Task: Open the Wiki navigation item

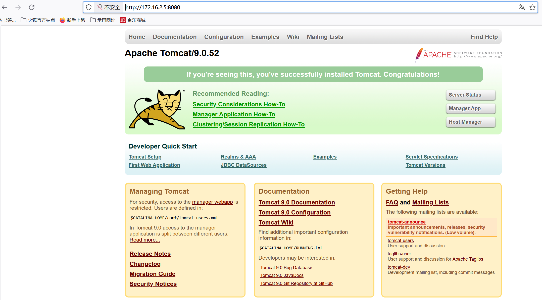Action: point(293,37)
